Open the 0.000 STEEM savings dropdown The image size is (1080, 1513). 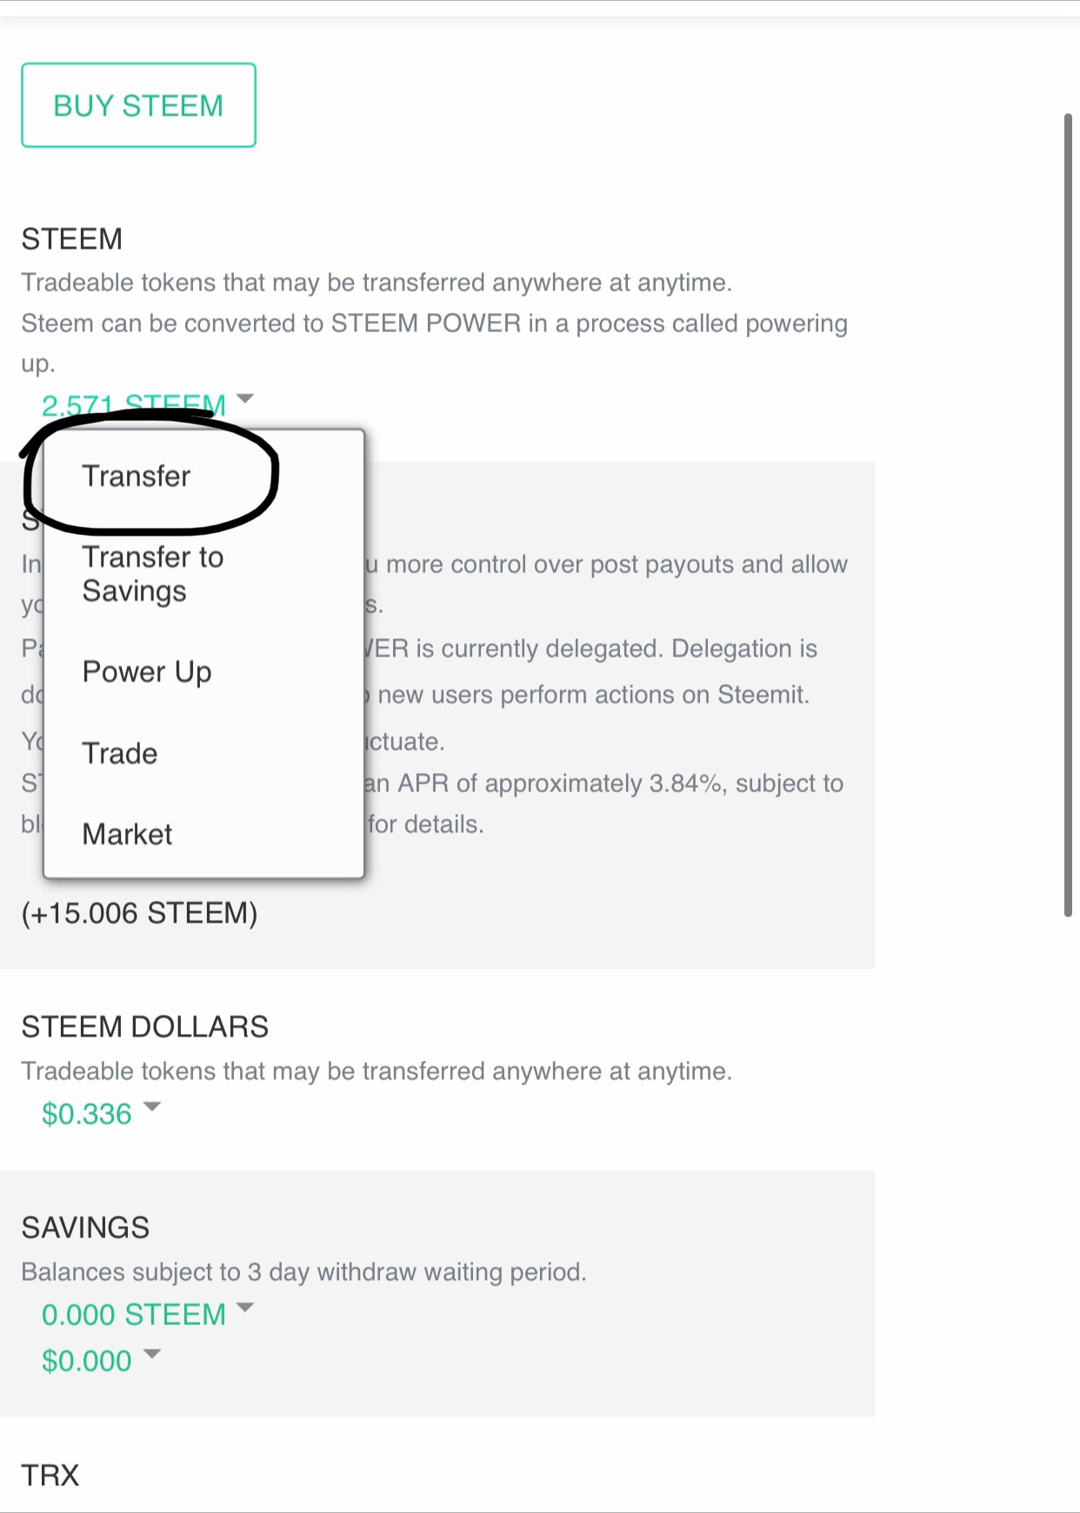[x=133, y=1315]
